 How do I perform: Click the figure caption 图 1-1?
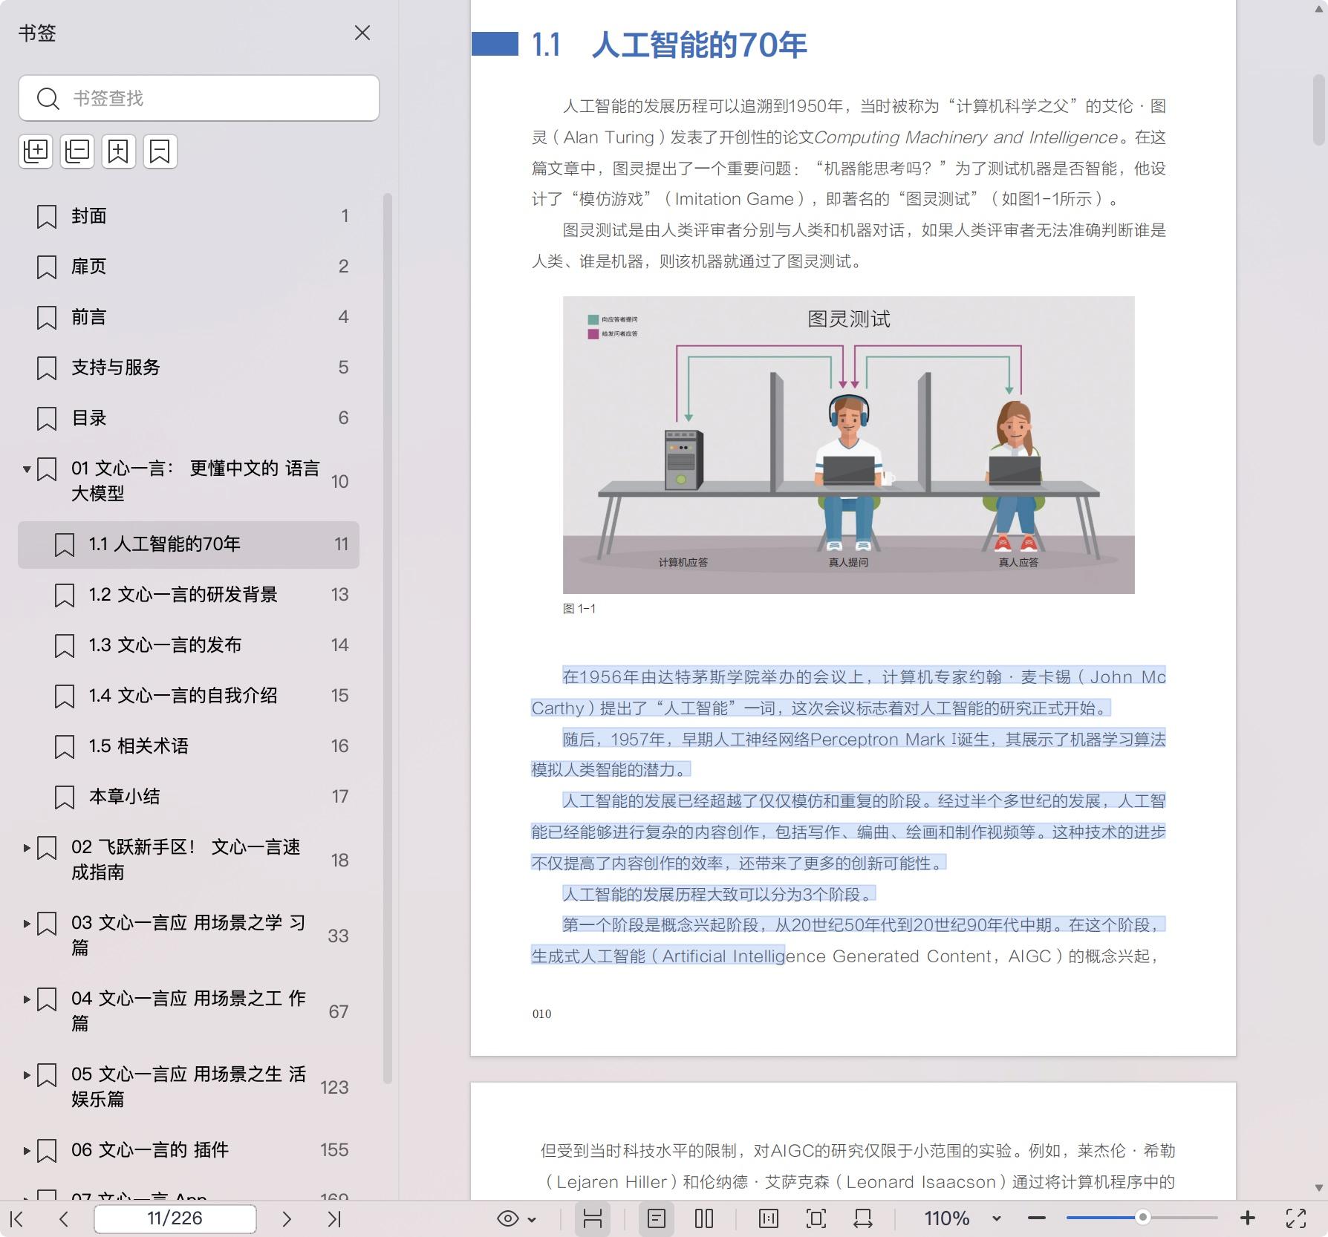coord(579,609)
